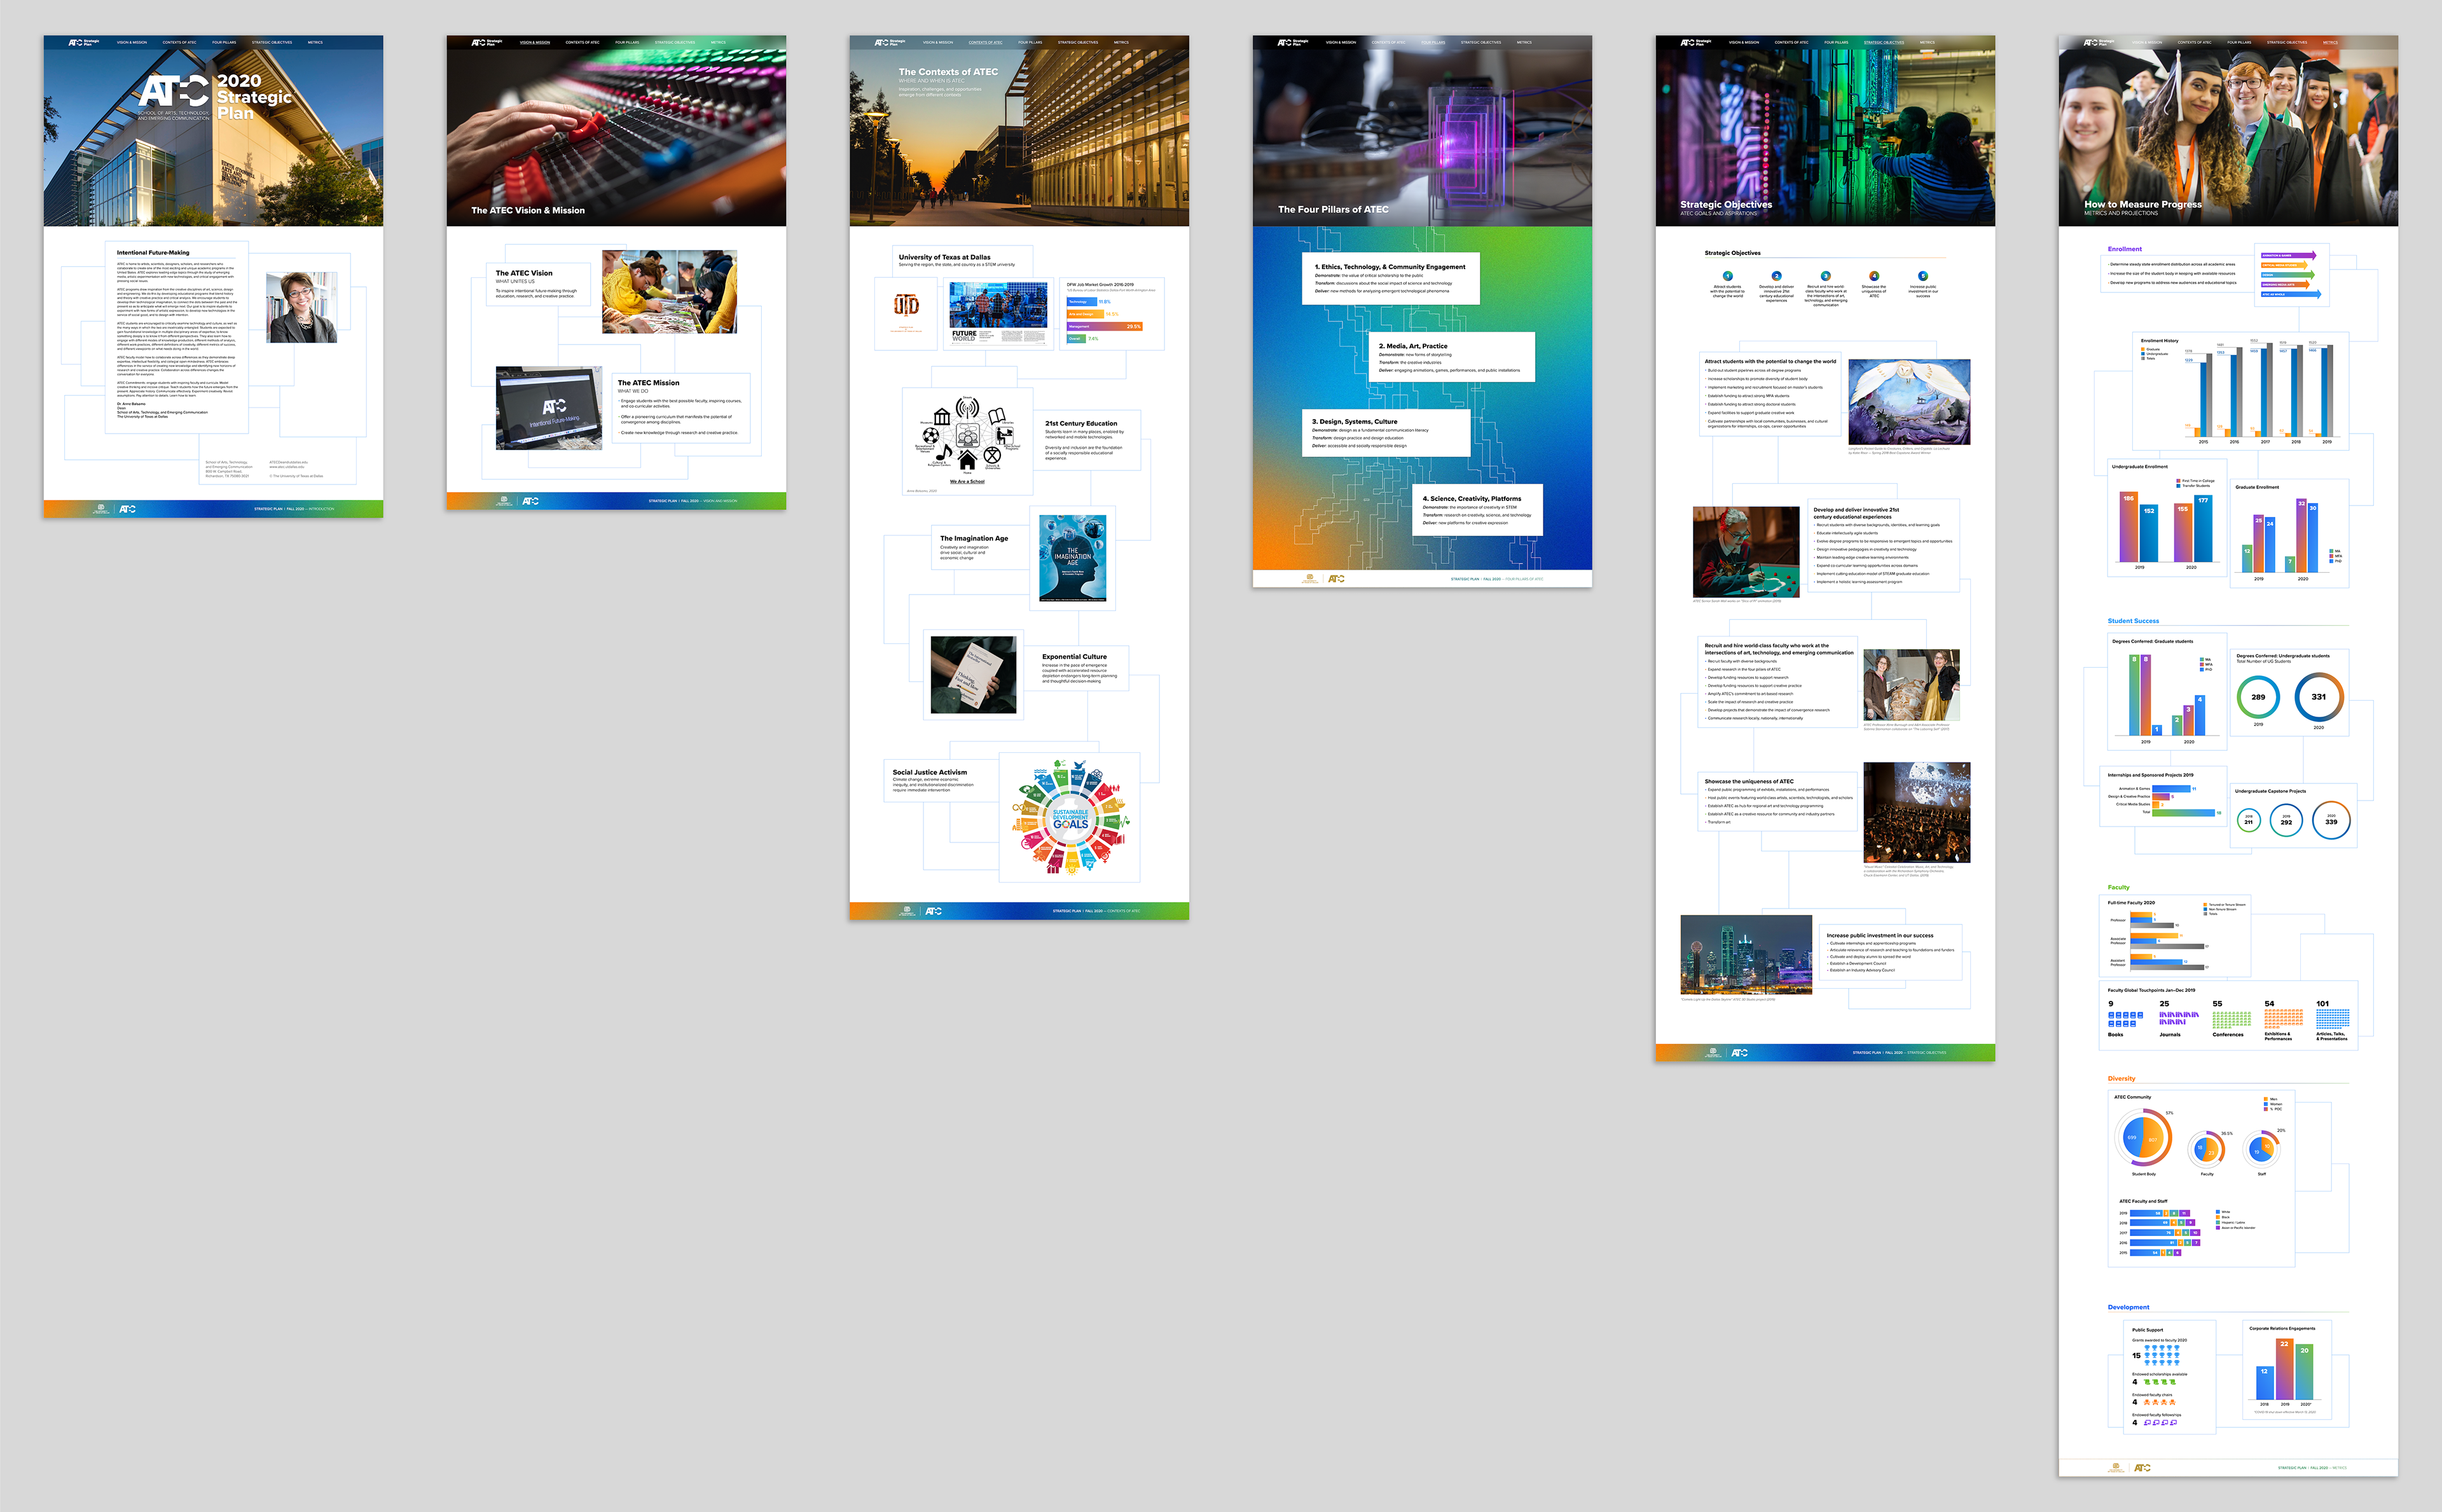This screenshot has height=1512, width=2442.
Task: Click the UTD logo card on Contexts page
Action: (906, 314)
